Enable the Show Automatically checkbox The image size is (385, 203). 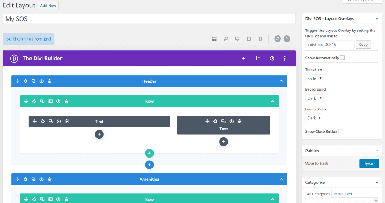point(342,58)
